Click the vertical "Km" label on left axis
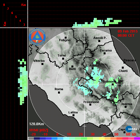This screenshot has width=140, height=140. pos(5,24)
